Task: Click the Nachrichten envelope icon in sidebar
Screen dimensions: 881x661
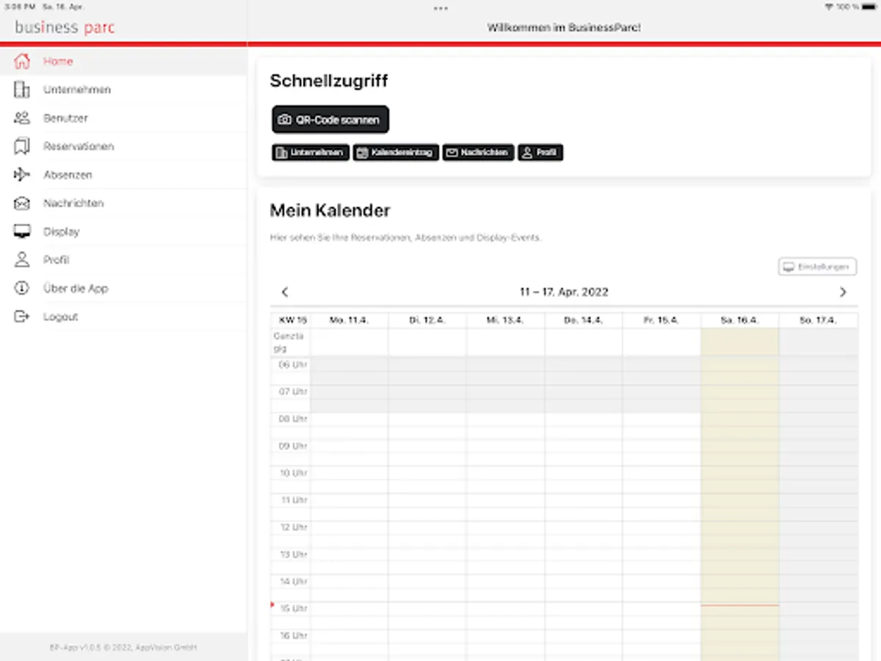Action: (x=22, y=203)
